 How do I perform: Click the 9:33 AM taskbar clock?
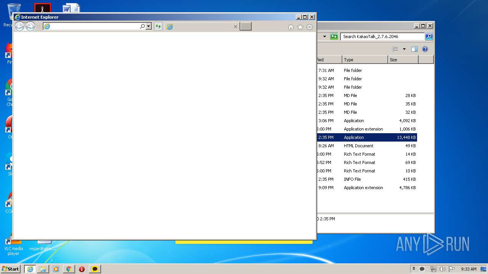469,269
